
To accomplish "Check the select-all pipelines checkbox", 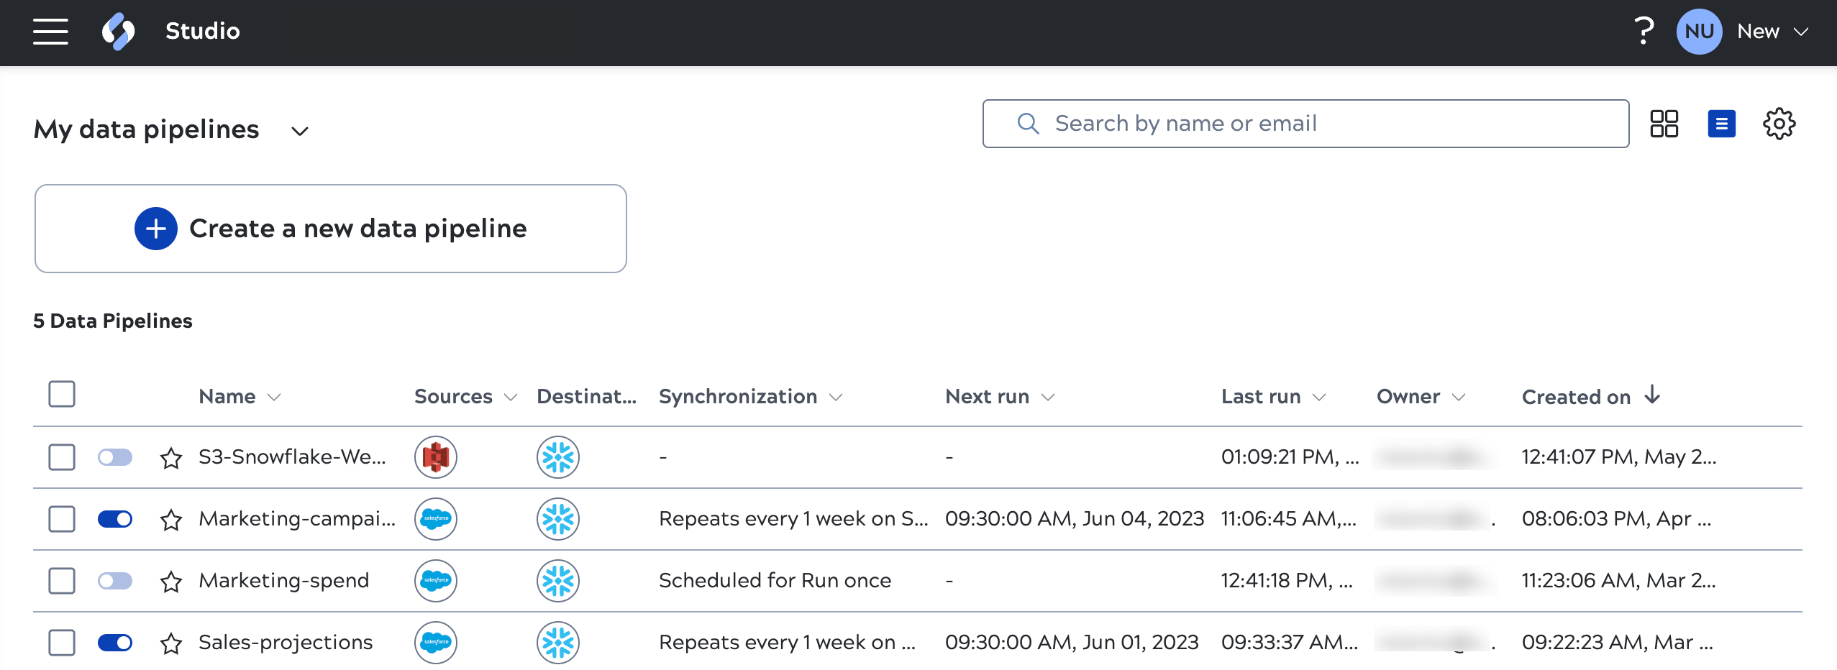I will 62,394.
